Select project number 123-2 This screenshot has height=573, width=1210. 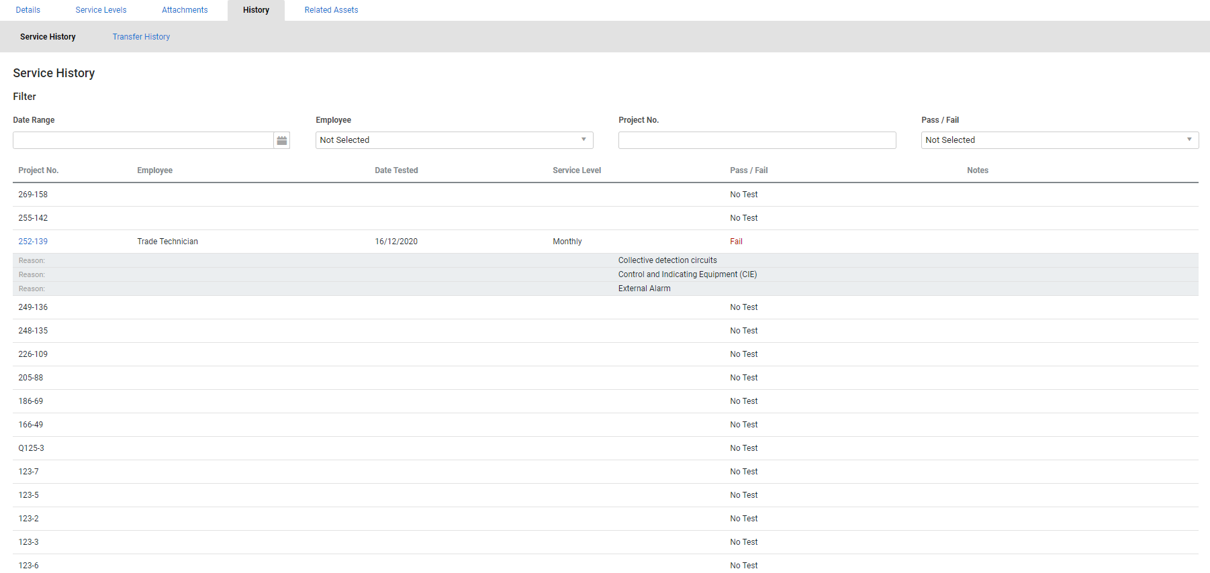28,519
